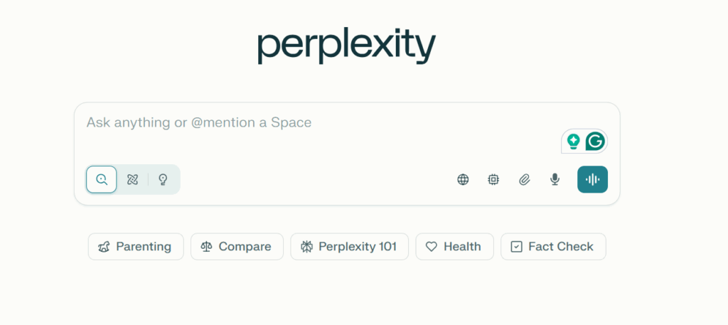Screen dimensions: 728x325
Task: Click the green lightbulb extension icon
Action: pos(573,141)
